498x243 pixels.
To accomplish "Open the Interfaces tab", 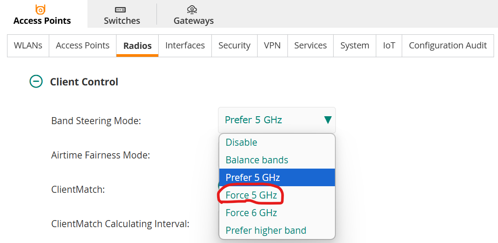I will tap(185, 45).
